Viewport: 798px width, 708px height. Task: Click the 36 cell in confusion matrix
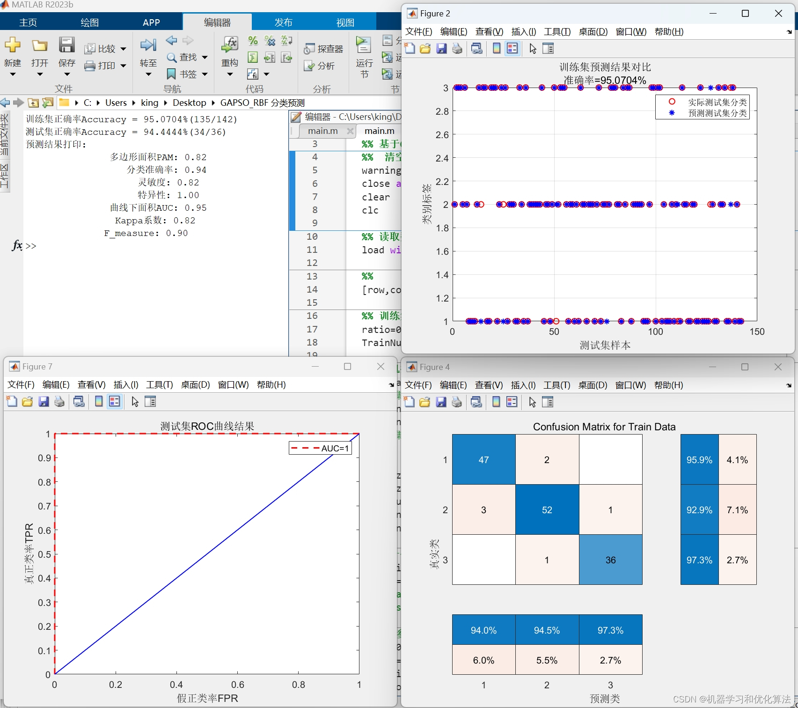pyautogui.click(x=611, y=560)
